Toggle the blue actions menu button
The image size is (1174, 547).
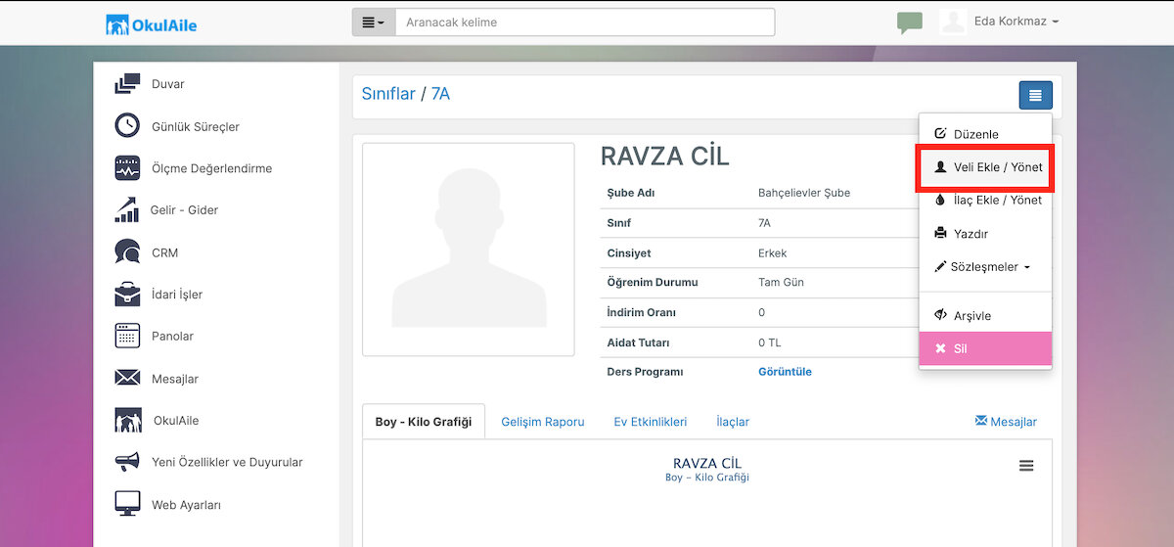point(1035,95)
